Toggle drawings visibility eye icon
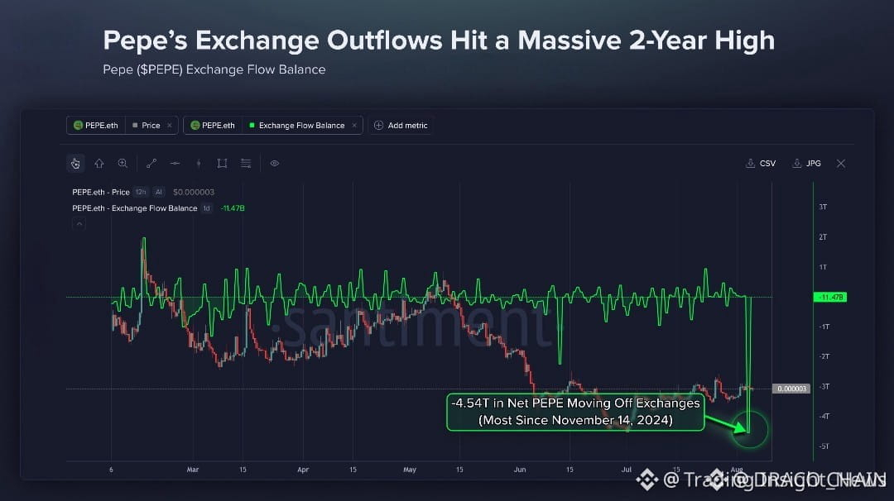Screen dimensions: 894x501 (x=275, y=164)
